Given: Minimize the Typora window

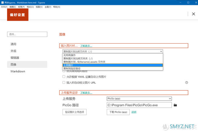Looking at the screenshot, I should [x=181, y=3].
